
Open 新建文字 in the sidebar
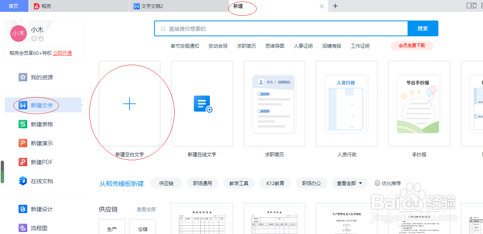pyautogui.click(x=37, y=105)
